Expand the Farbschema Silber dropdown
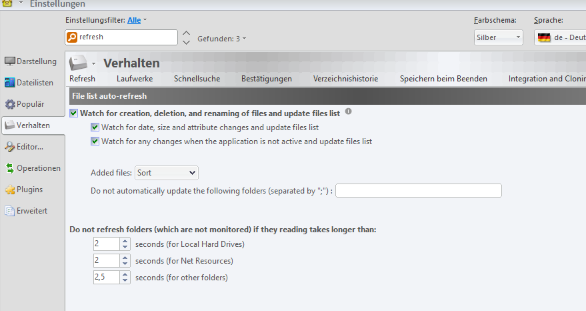This screenshot has height=311, width=586. tap(498, 37)
